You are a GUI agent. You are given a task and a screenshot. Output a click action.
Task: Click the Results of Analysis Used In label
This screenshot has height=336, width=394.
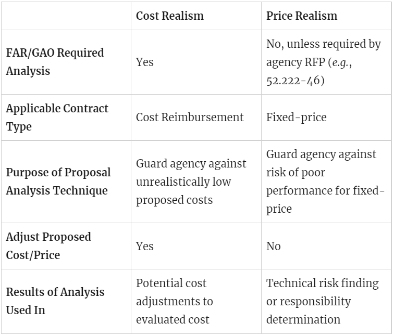(55, 301)
